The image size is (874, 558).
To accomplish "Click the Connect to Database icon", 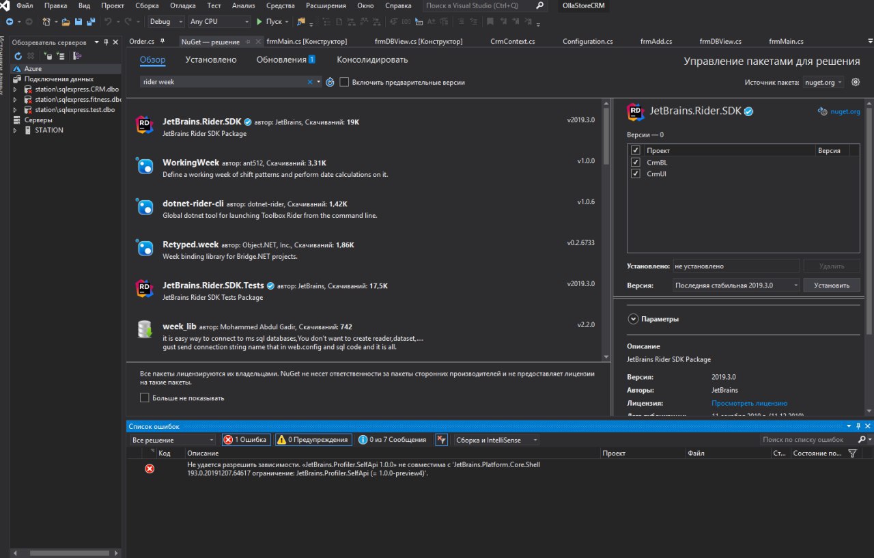I will pos(48,56).
